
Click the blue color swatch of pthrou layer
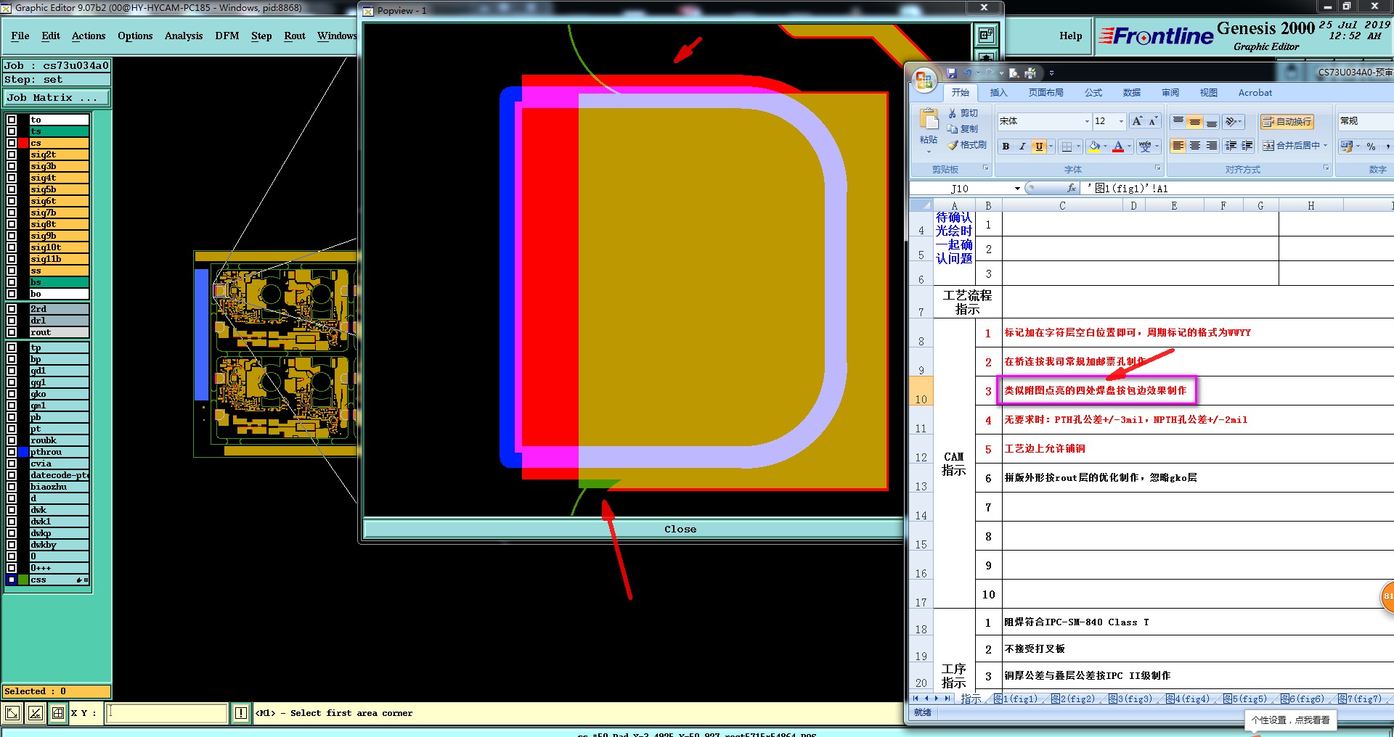pos(23,452)
